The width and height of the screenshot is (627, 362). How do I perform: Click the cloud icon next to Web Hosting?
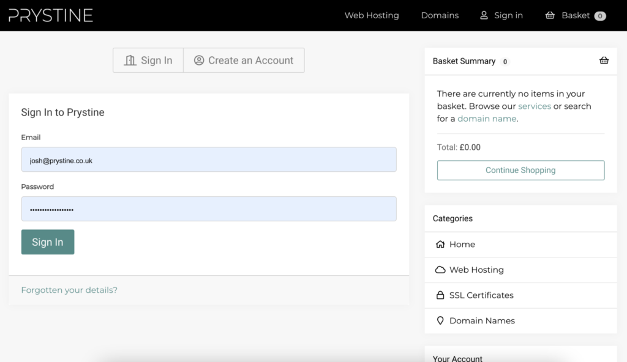pyautogui.click(x=440, y=270)
